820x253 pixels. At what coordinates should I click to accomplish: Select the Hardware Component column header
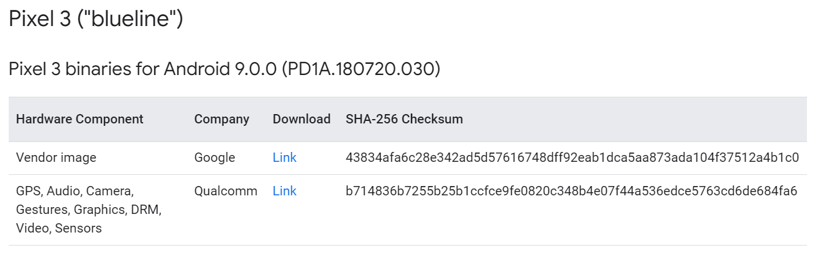click(80, 119)
